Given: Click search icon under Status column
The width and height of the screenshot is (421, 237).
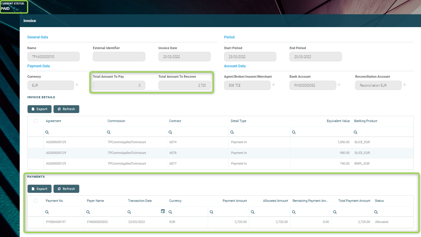Looking at the screenshot, I should click(x=376, y=212).
